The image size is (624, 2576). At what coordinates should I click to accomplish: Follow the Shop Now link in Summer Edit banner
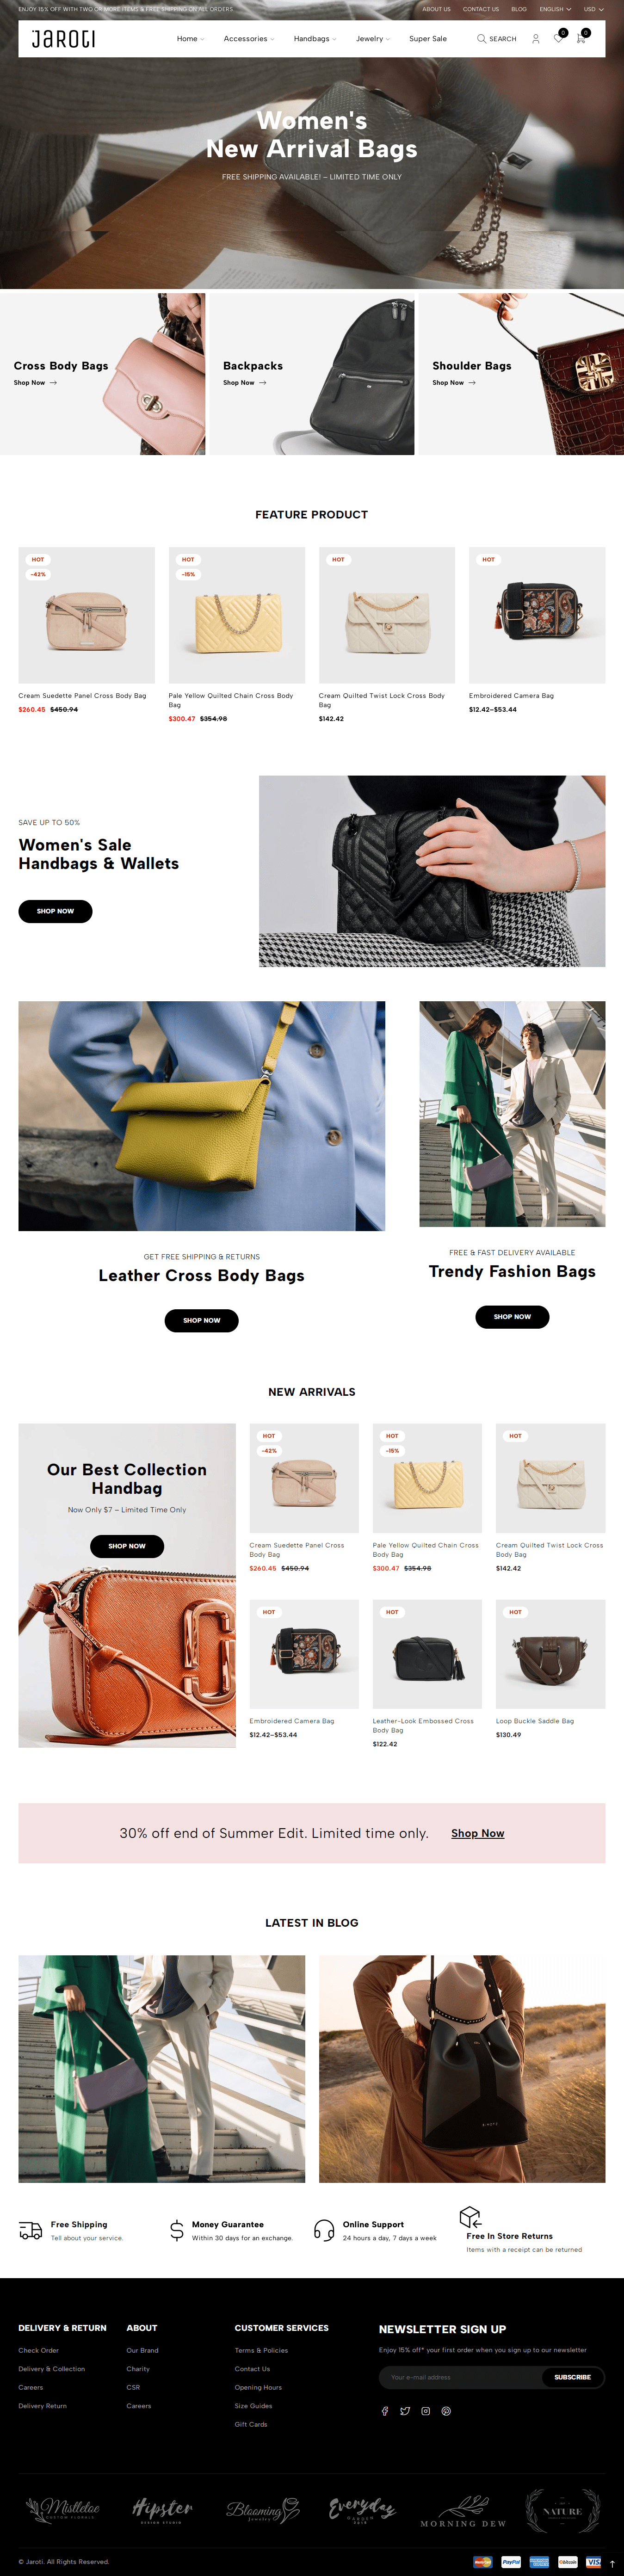click(x=478, y=1833)
